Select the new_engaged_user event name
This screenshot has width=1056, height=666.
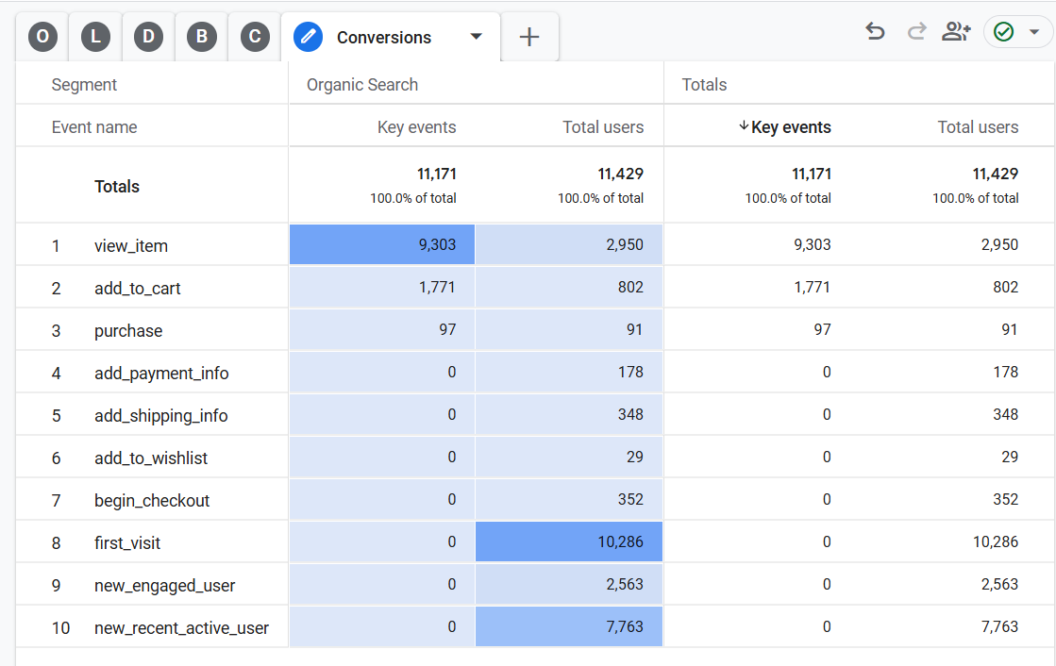(x=164, y=585)
